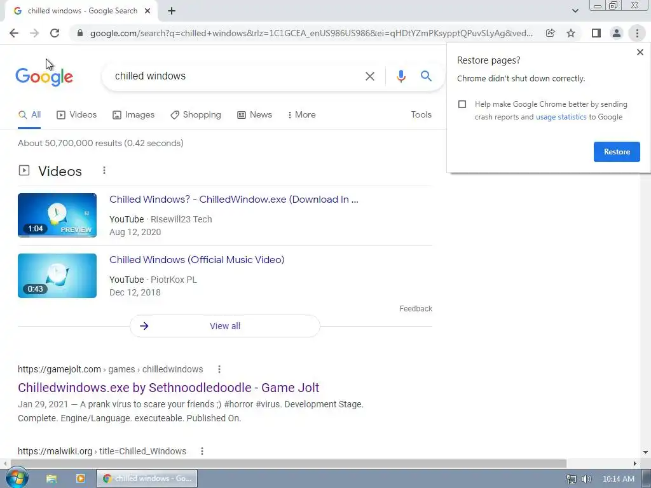Open Windows Explorer from the taskbar
Image resolution: width=651 pixels, height=488 pixels.
(x=51, y=479)
